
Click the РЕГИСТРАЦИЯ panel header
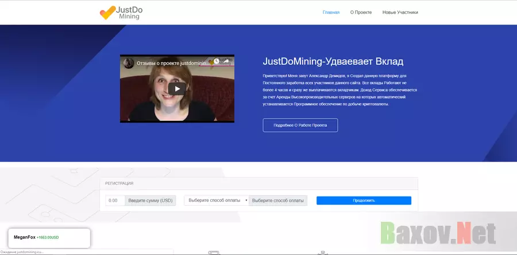tap(259, 183)
